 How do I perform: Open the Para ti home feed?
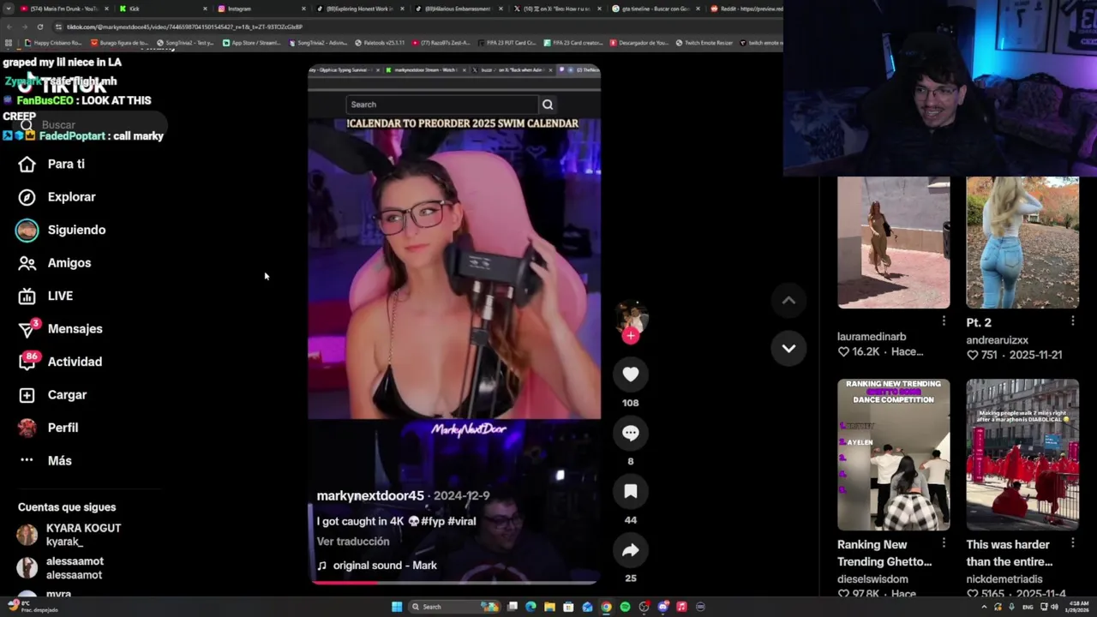pos(52,164)
